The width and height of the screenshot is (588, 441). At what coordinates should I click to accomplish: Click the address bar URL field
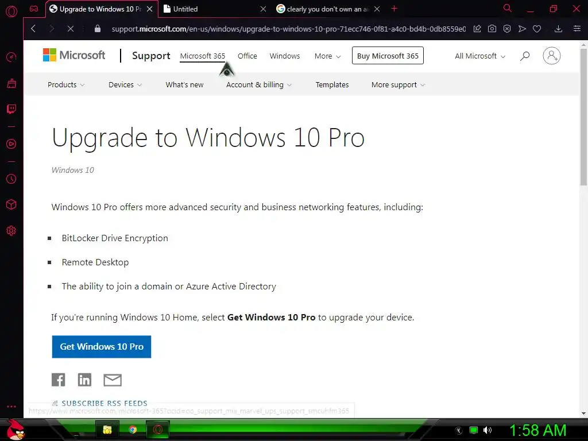pos(288,29)
